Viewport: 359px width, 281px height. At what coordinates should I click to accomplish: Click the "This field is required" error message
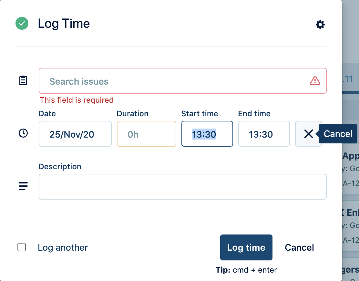[77, 100]
